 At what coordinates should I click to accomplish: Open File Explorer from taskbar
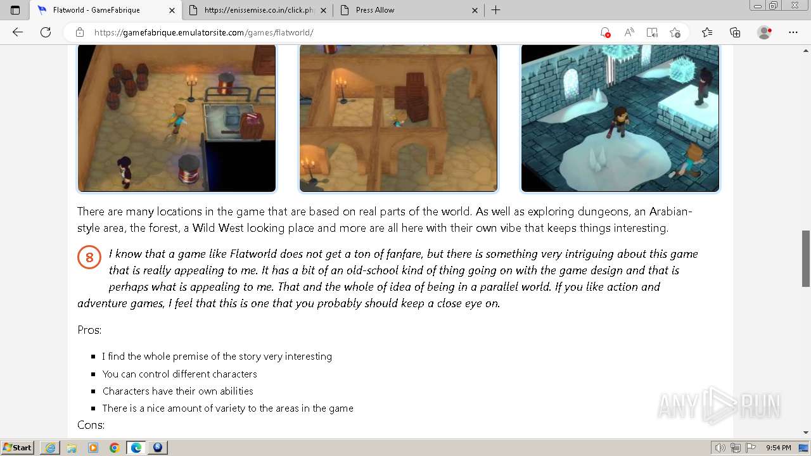72,448
